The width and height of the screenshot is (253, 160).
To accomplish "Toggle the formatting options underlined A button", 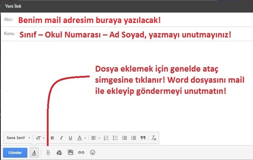I will (x=34, y=153).
